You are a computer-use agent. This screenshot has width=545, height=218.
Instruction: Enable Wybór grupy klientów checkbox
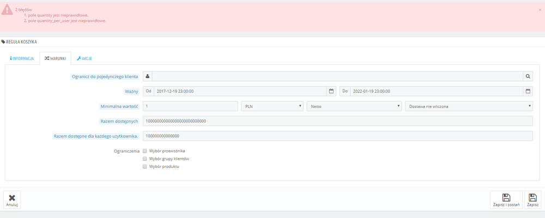coord(145,159)
